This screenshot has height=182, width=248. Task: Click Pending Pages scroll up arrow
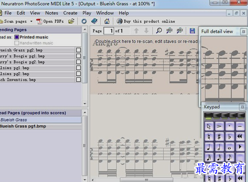point(85,29)
